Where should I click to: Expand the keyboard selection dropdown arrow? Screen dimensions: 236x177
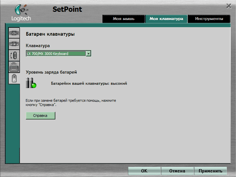tap(88, 54)
